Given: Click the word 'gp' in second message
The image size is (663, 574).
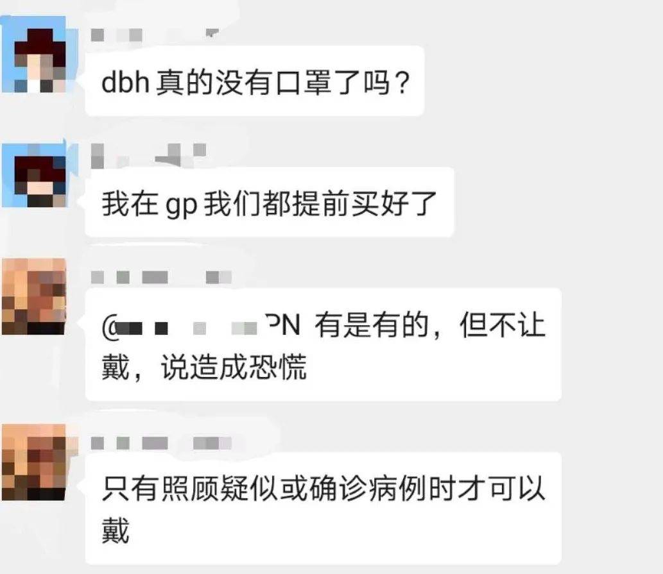Looking at the screenshot, I should coord(182,205).
